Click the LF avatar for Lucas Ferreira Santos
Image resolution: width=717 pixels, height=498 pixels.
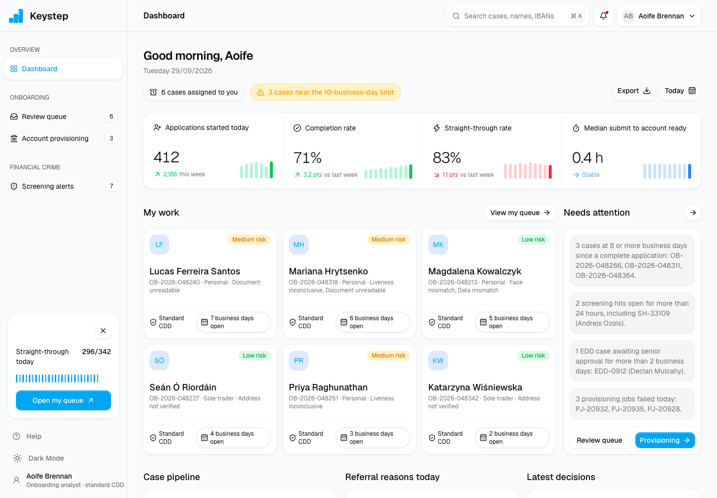tap(159, 245)
